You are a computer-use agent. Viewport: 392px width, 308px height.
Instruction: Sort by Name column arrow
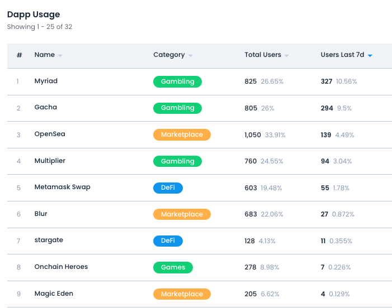60,56
